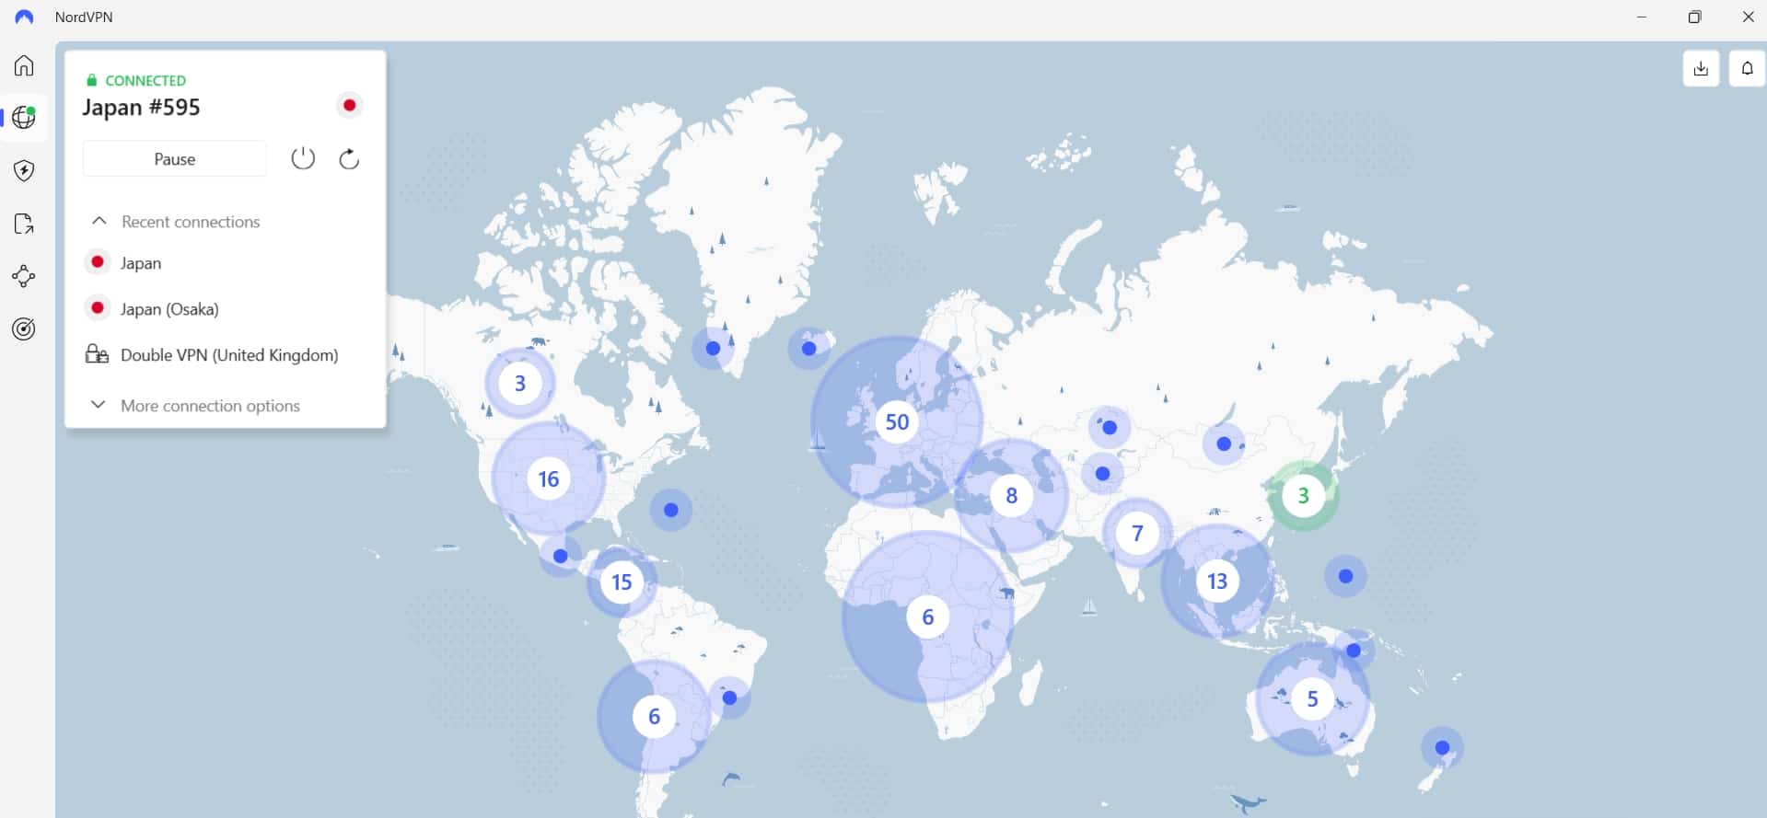Select the Mexico server dot

pyautogui.click(x=560, y=556)
